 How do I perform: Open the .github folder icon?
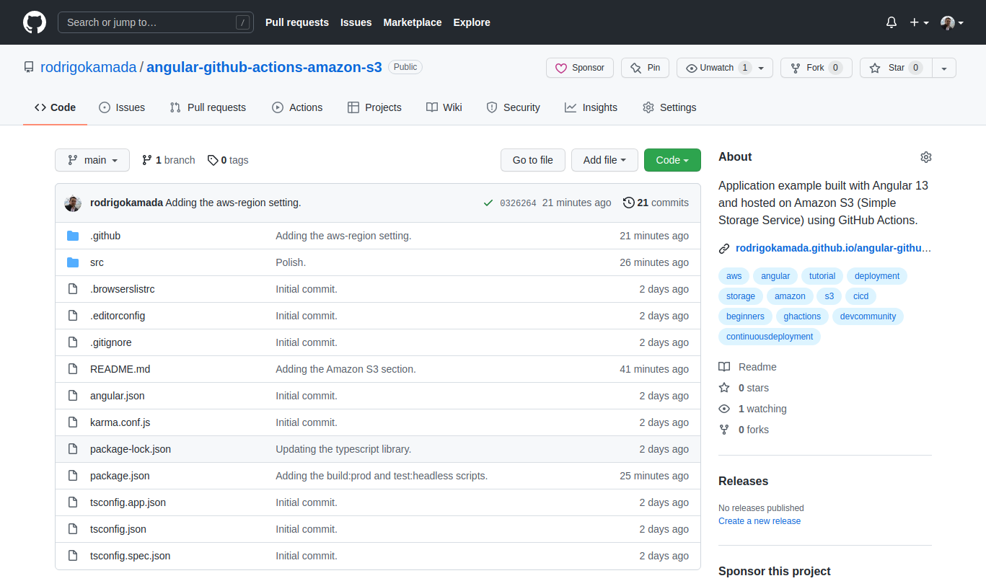[73, 235]
